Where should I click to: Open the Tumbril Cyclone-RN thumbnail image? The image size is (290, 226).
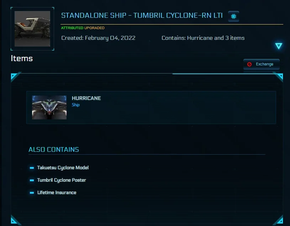click(x=32, y=29)
